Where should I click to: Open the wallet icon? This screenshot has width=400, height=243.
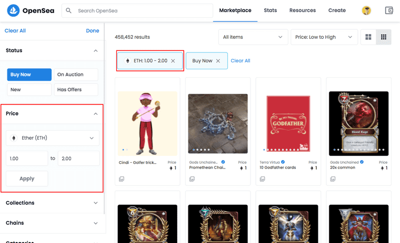(389, 10)
